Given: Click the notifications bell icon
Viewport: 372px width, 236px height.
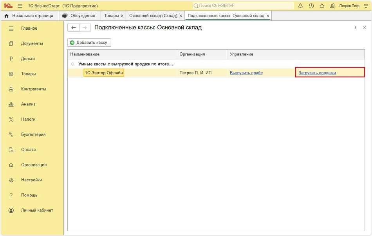Looking at the screenshot, I should (x=300, y=6).
